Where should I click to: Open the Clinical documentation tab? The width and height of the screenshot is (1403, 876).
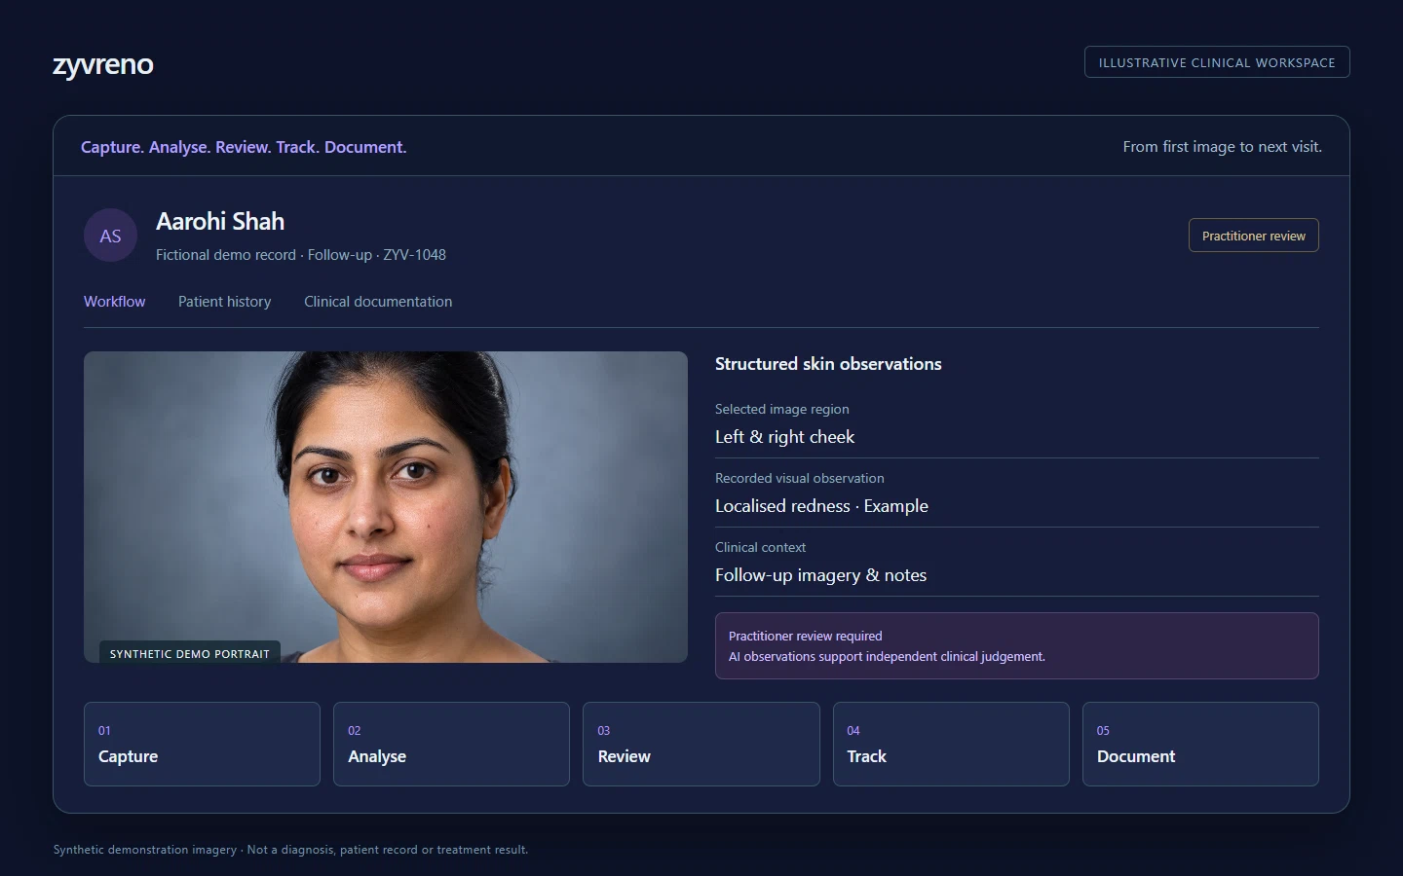(378, 302)
